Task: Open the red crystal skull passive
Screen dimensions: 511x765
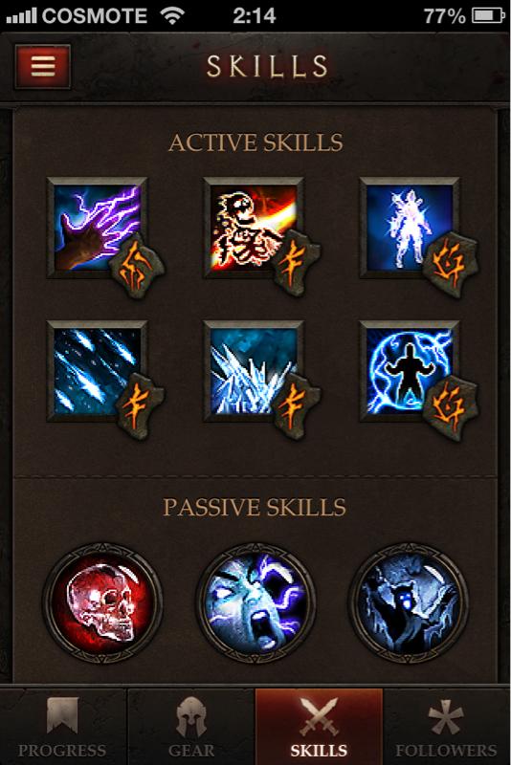Action: point(102,603)
